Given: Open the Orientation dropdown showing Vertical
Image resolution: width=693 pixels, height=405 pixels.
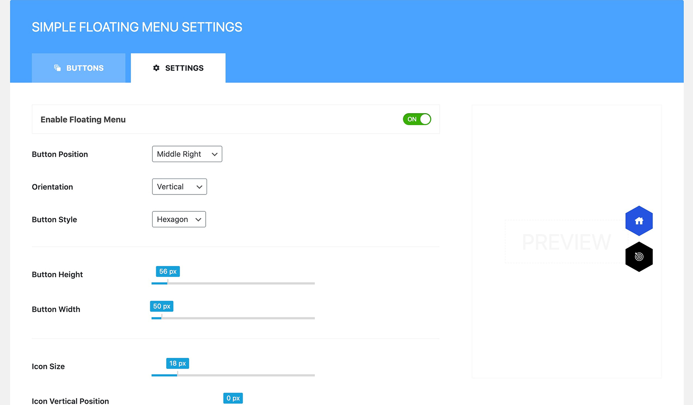Looking at the screenshot, I should click(179, 187).
